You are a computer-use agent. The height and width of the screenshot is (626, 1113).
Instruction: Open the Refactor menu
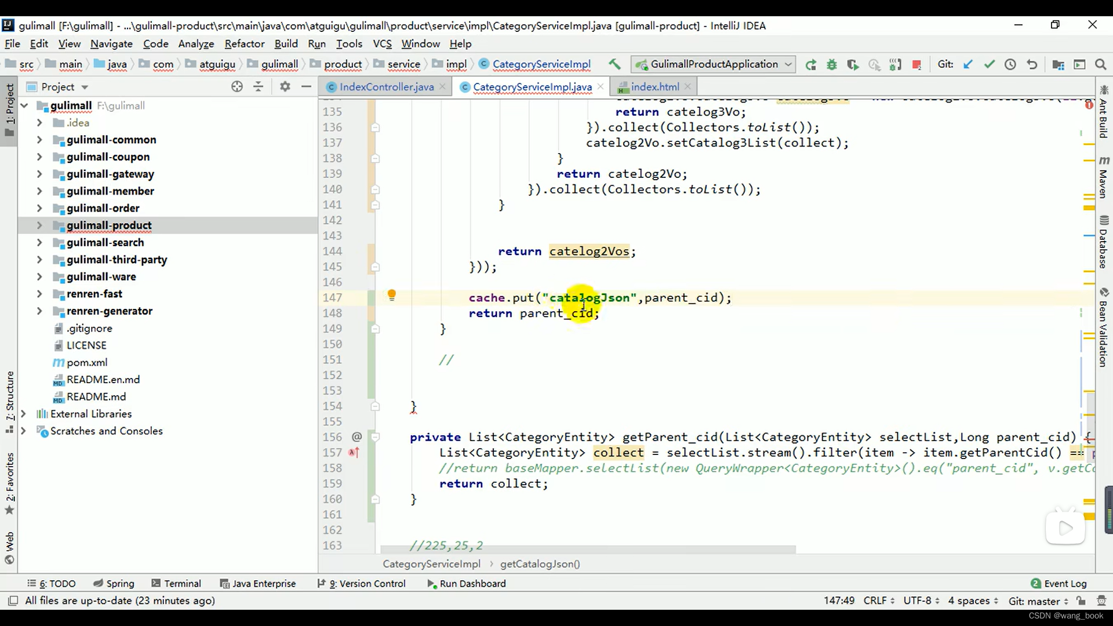pyautogui.click(x=244, y=43)
